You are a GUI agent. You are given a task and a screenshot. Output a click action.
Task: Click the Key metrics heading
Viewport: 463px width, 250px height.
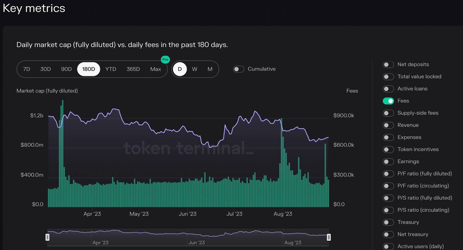34,8
